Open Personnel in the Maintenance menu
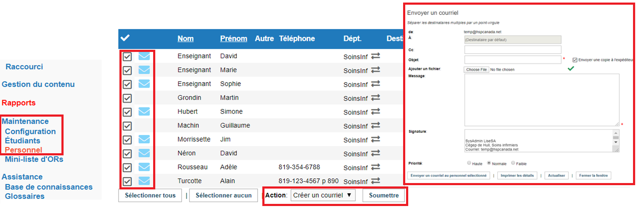This screenshot has width=636, height=209. 23,150
